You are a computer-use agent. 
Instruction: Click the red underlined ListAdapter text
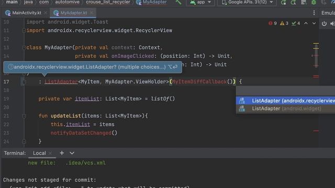[61, 81]
